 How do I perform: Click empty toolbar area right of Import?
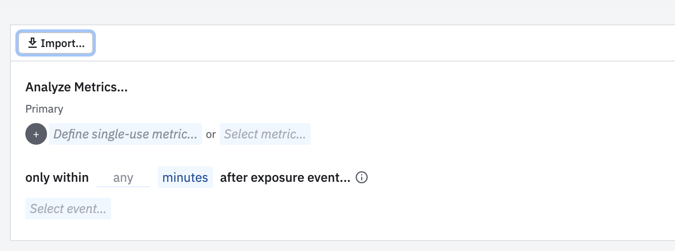[384, 43]
